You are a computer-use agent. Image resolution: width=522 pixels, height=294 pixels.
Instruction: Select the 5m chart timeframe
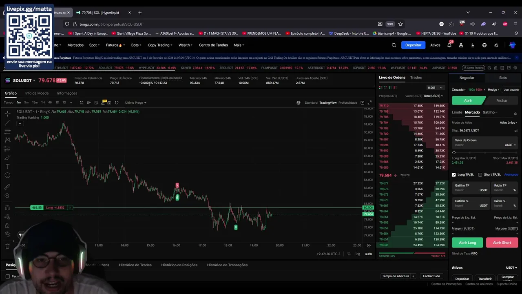click(27, 102)
